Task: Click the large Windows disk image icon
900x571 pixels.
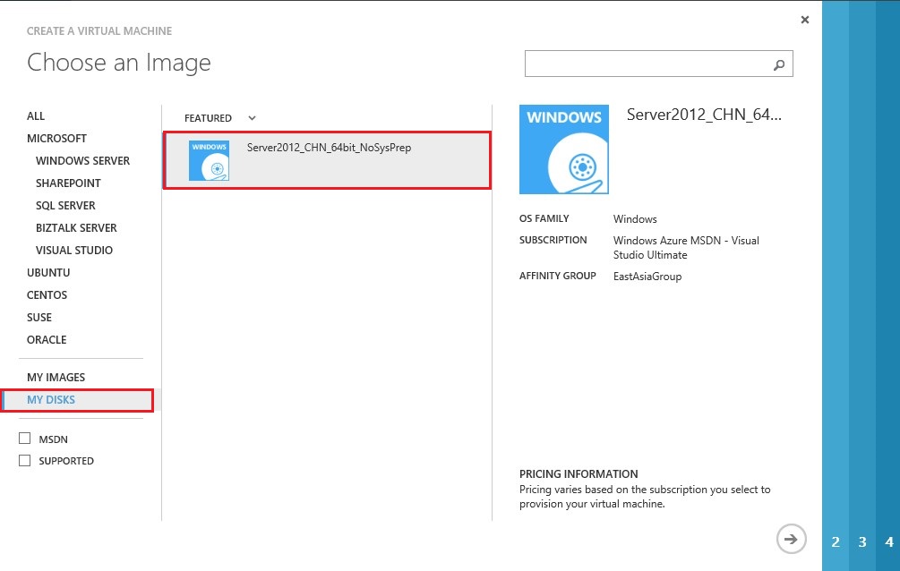Action: (563, 149)
